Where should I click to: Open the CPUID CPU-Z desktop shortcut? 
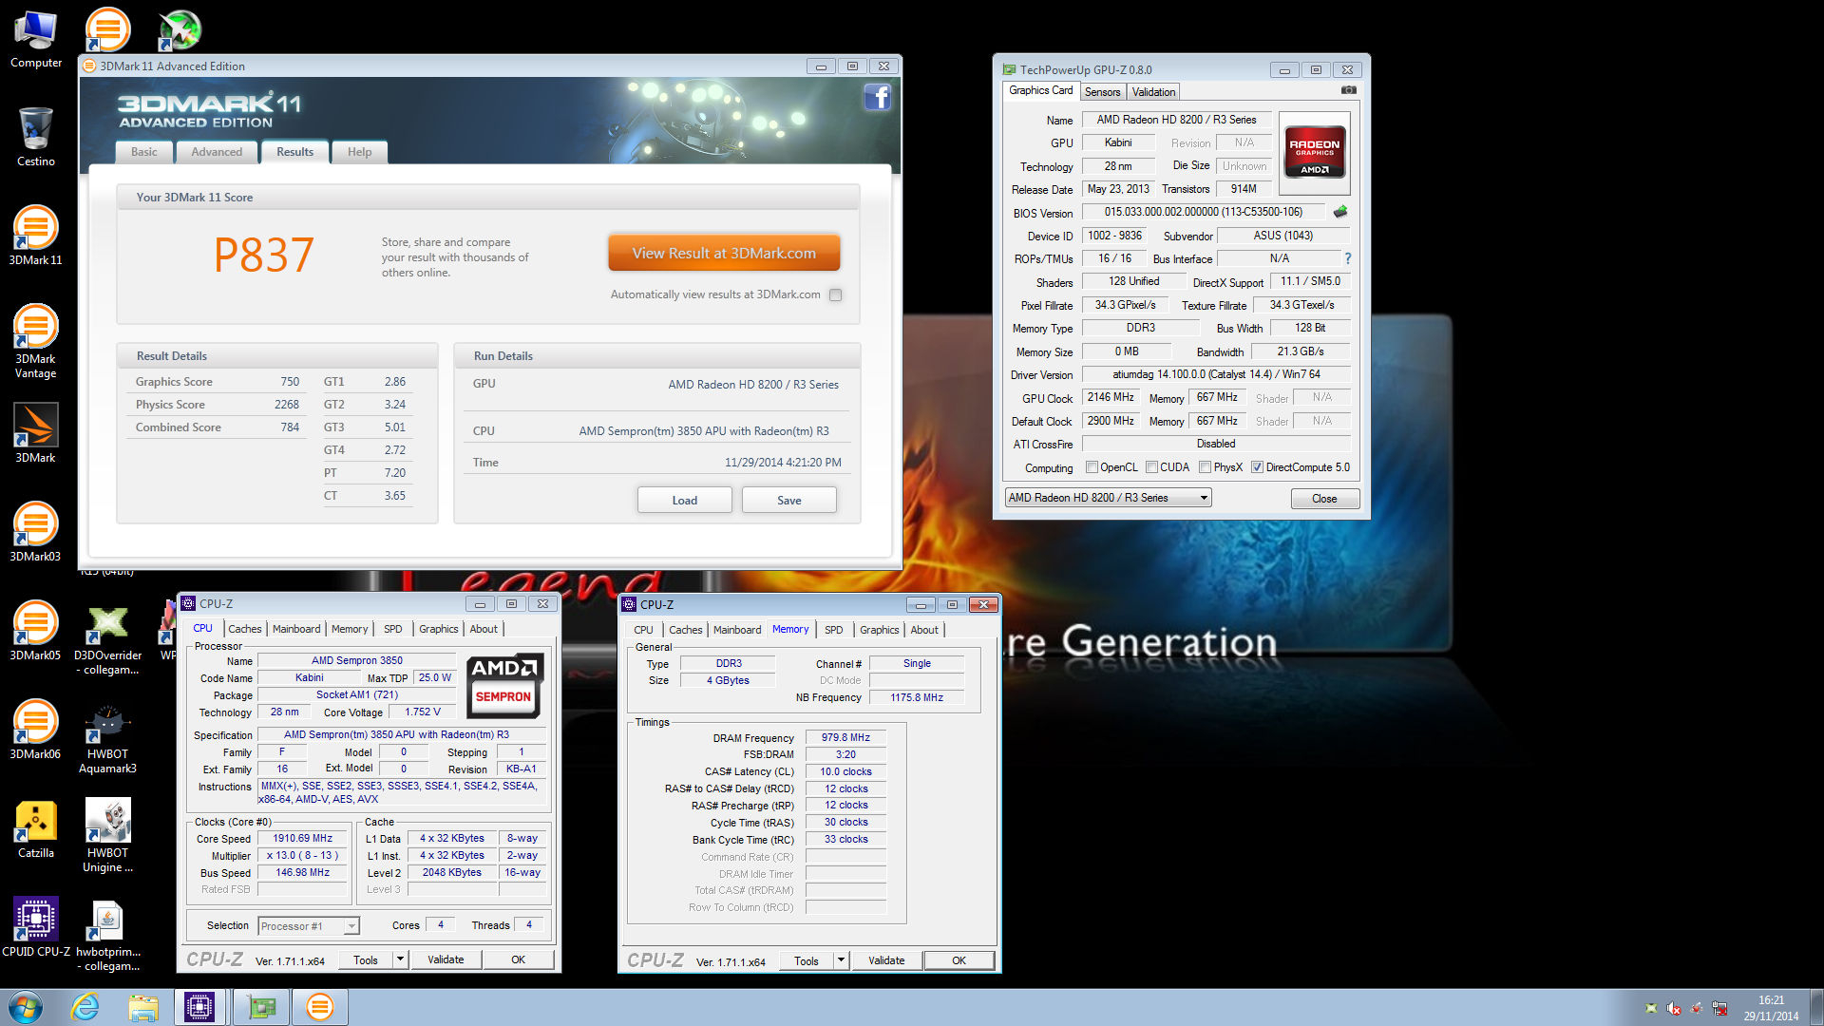36,927
